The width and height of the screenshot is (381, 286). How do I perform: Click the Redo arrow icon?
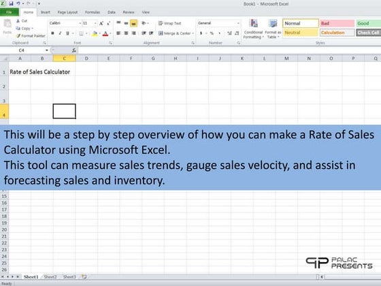click(29, 3)
